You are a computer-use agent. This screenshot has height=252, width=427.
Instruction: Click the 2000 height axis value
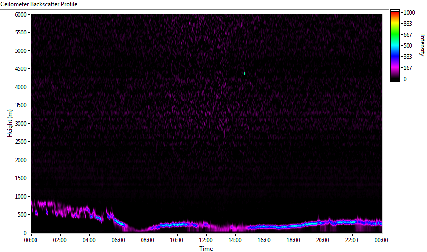[21, 160]
